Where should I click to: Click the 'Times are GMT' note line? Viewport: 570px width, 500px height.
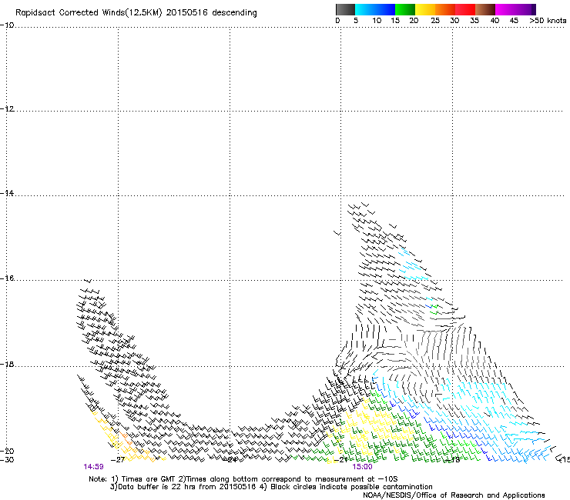click(x=243, y=479)
